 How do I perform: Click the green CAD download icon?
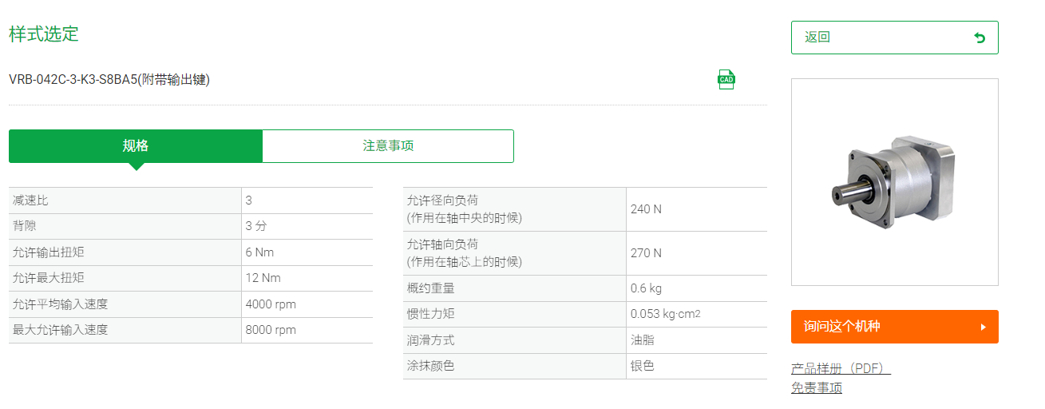pyautogui.click(x=726, y=79)
